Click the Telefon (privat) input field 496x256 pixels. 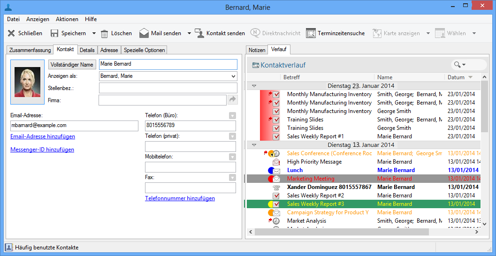(x=191, y=146)
